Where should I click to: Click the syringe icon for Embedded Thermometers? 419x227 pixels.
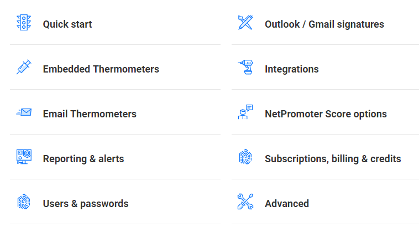pos(24,67)
